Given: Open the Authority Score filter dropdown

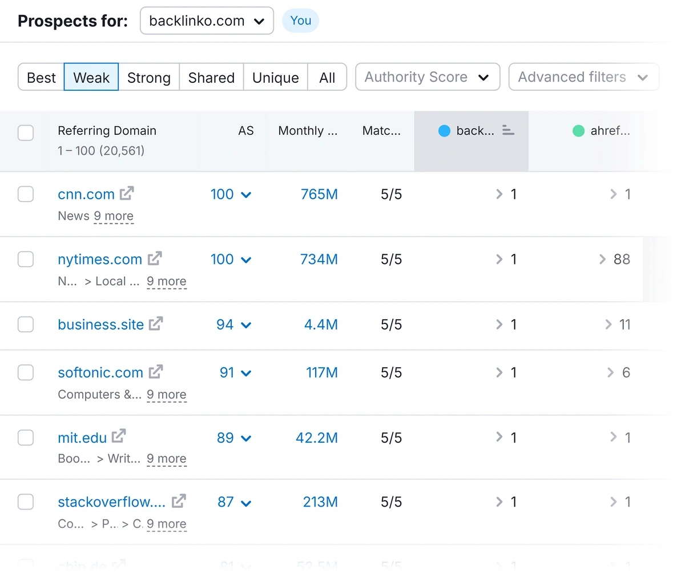Looking at the screenshot, I should click(428, 77).
